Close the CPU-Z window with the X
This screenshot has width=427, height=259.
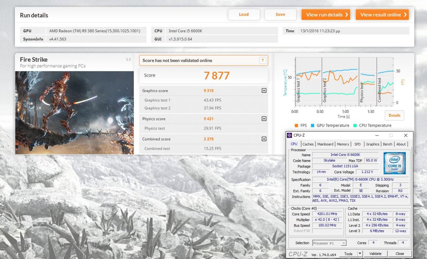pos(406,135)
